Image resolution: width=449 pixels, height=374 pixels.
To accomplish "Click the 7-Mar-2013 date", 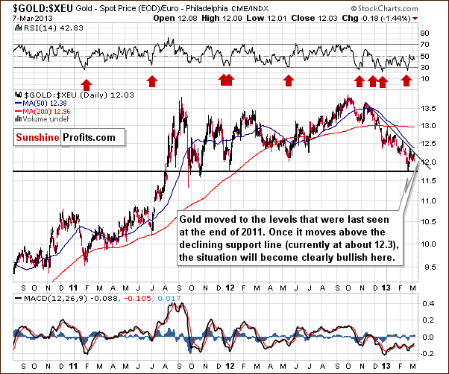I will [33, 19].
